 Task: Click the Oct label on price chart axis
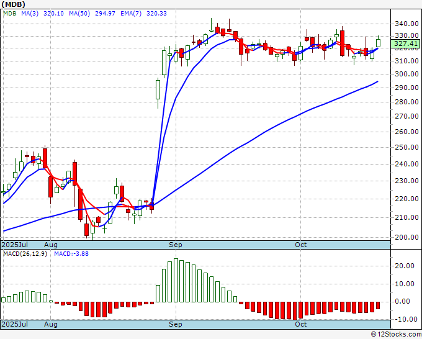(x=300, y=245)
